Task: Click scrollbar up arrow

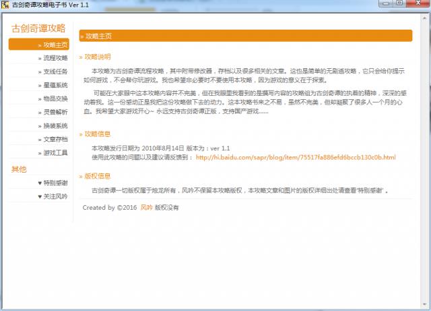Action: tap(425, 18)
